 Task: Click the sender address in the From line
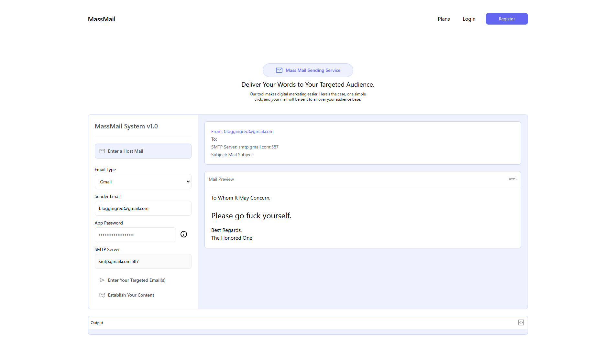[248, 131]
